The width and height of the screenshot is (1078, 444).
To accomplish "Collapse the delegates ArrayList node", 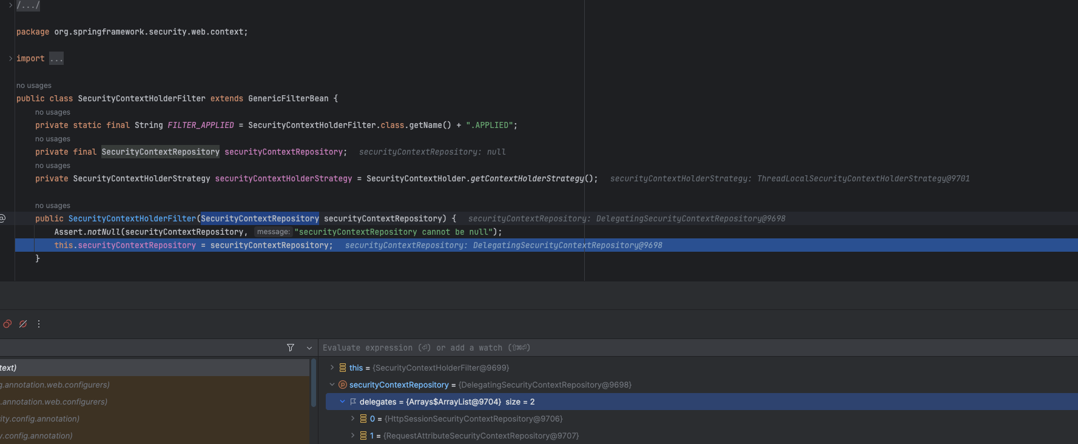I will (342, 402).
